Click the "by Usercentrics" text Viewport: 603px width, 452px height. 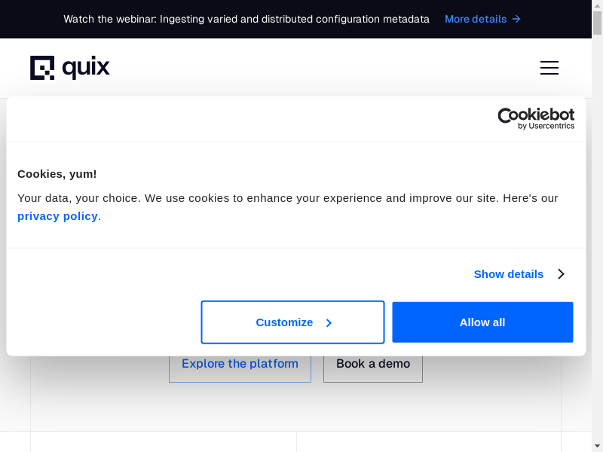(x=546, y=127)
